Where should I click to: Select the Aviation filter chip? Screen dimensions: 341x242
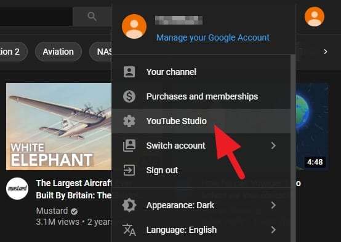click(x=58, y=52)
